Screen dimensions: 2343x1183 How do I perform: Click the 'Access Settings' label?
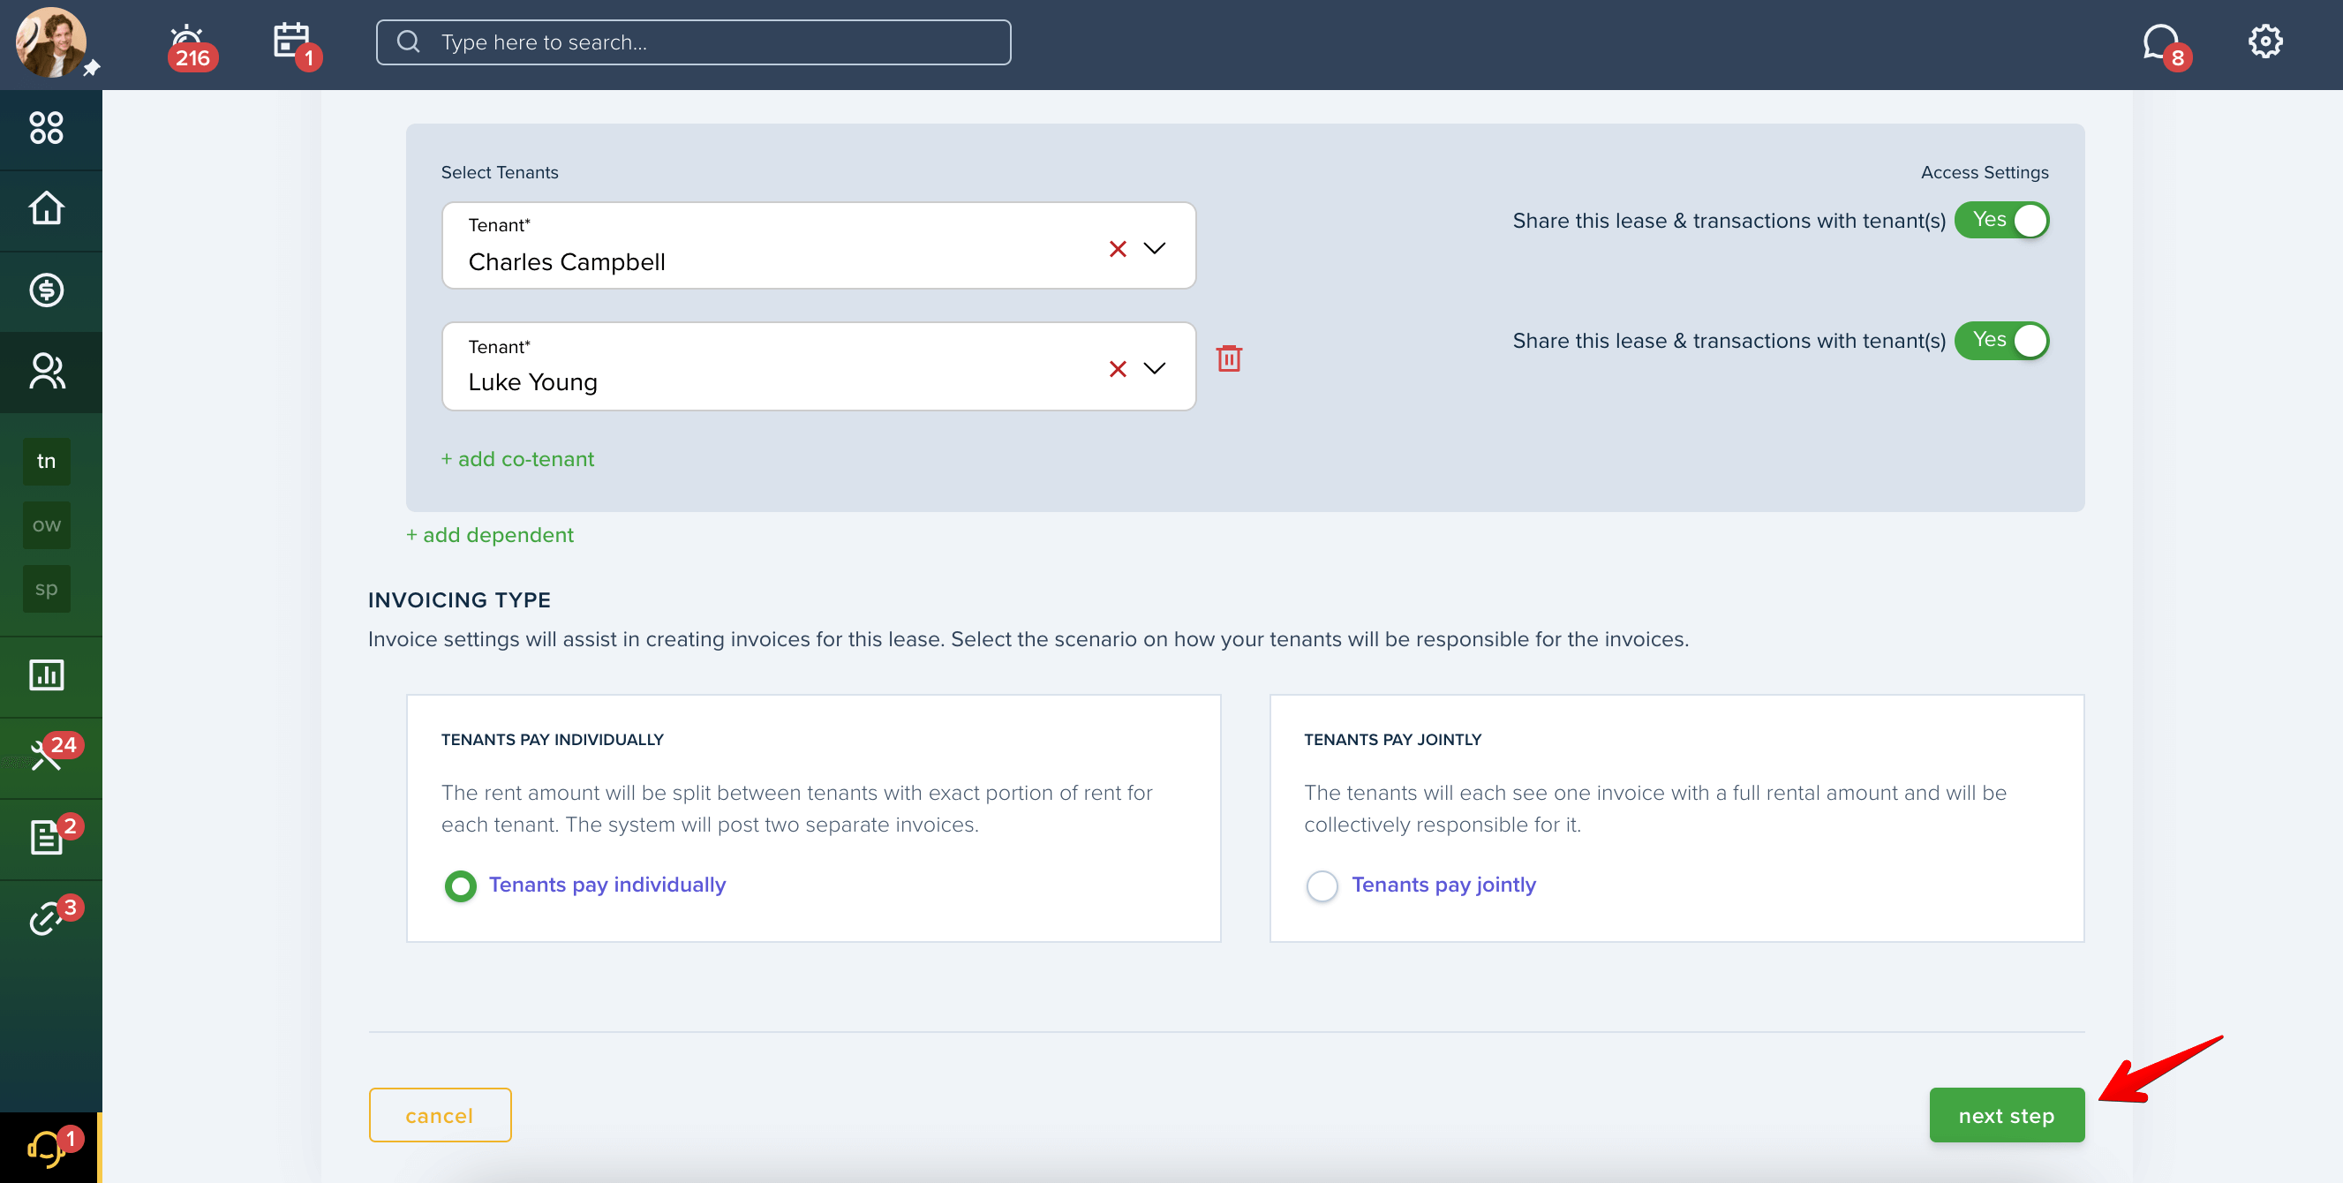pyautogui.click(x=1985, y=172)
